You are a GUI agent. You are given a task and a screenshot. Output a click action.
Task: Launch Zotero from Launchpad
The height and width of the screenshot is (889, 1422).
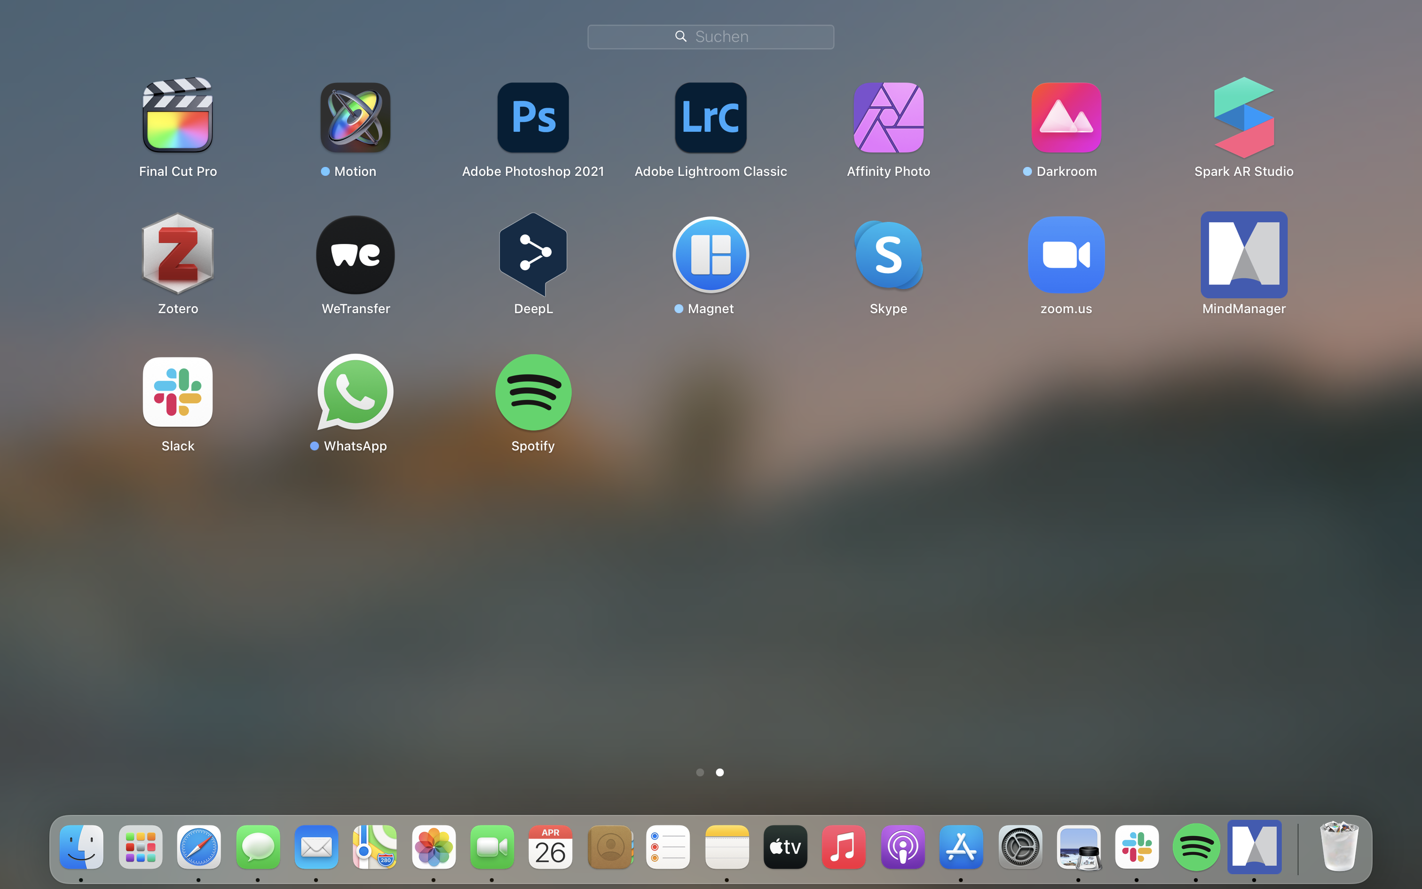[177, 254]
